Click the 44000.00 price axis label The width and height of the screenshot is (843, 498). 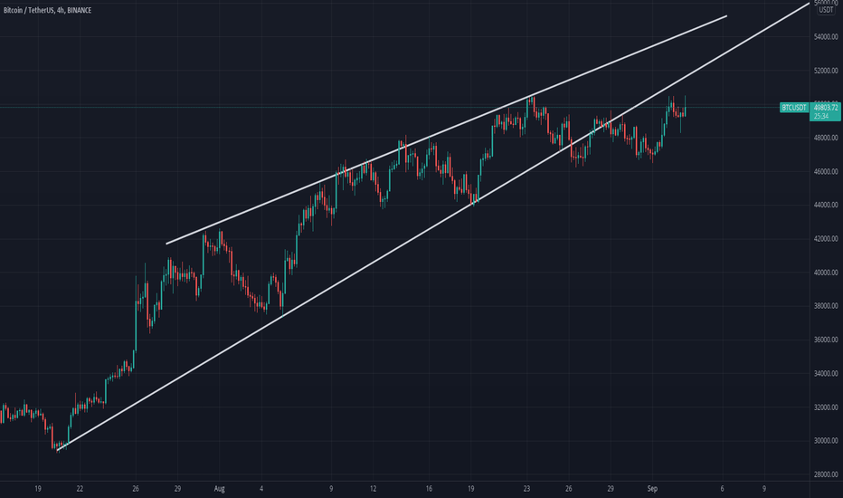pos(825,206)
